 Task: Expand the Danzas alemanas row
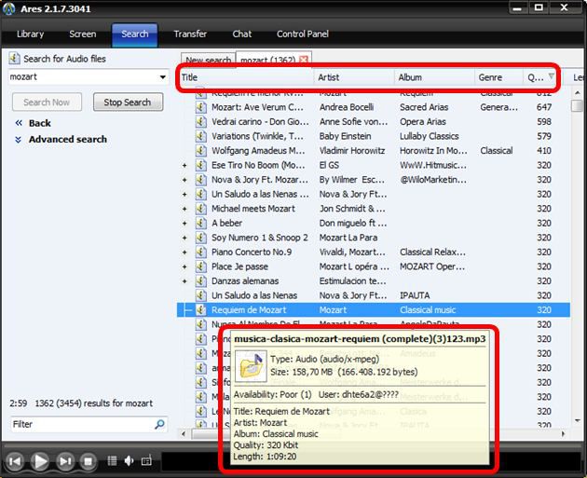pyautogui.click(x=184, y=281)
